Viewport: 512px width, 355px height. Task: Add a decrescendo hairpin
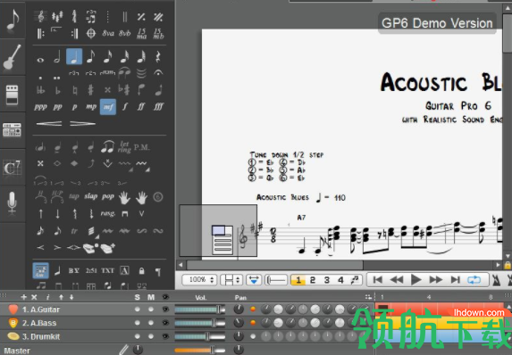[82, 124]
